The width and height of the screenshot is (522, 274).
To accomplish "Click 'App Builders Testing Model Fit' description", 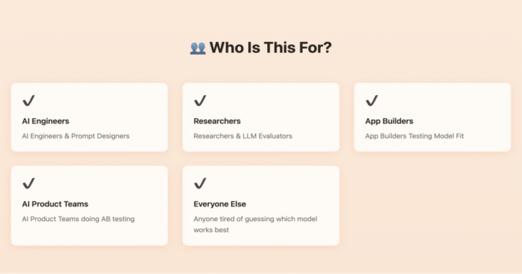I will click(x=415, y=136).
